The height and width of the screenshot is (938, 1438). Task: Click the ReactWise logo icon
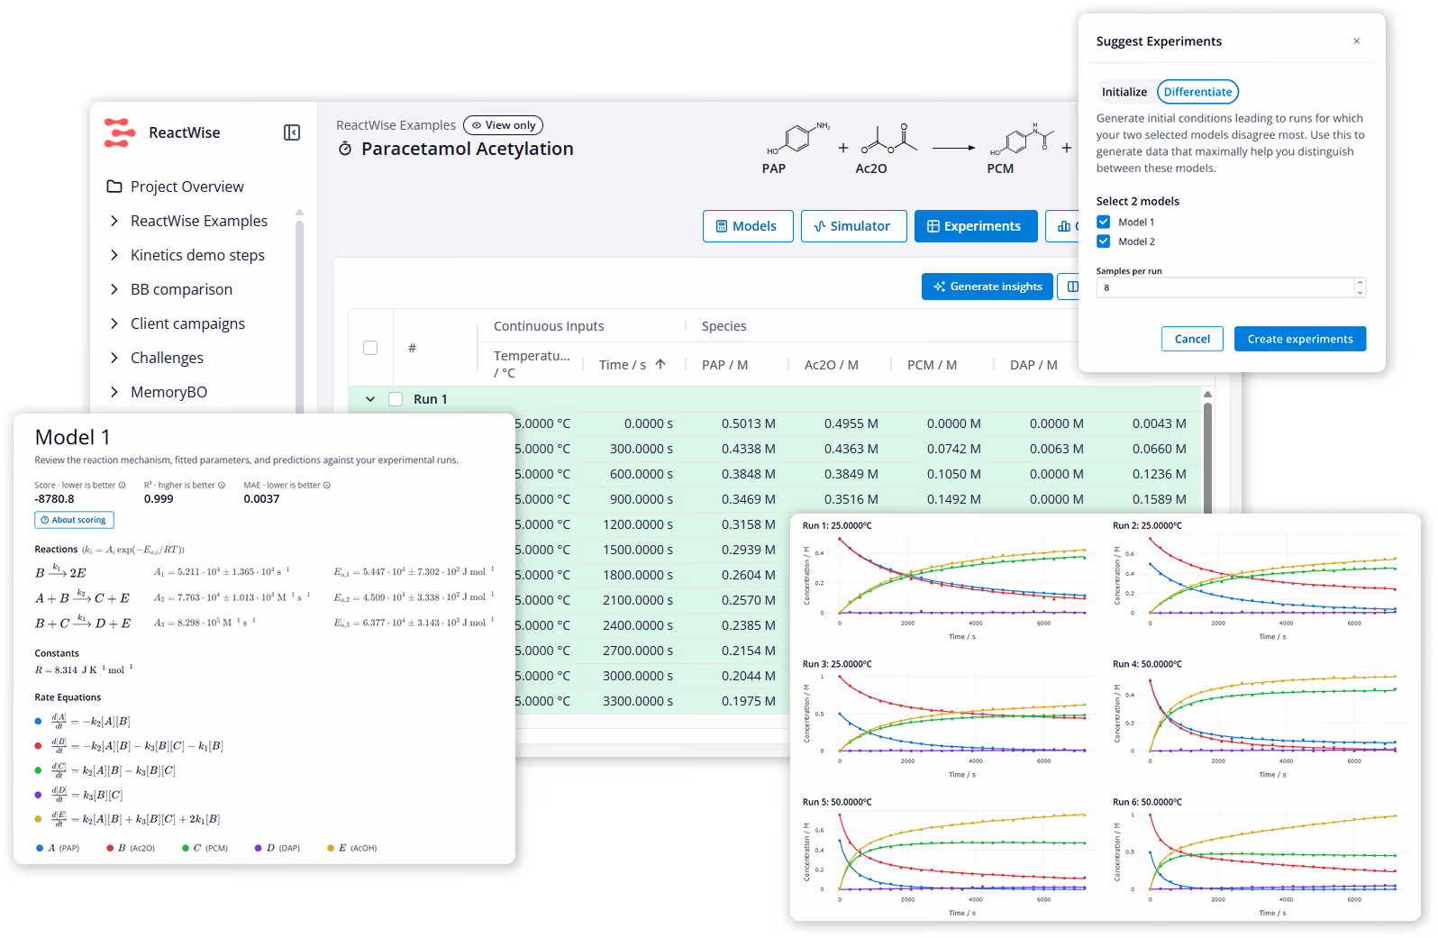119,132
